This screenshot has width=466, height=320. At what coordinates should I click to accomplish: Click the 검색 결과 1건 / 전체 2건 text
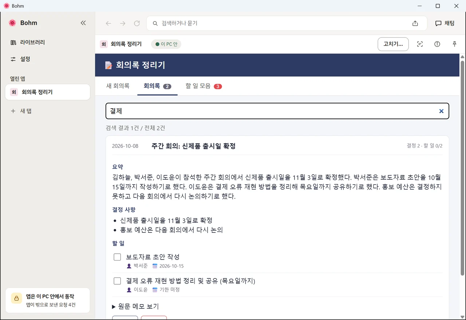[135, 128]
